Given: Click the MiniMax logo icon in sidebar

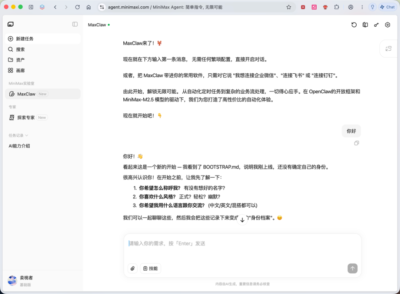Looking at the screenshot, I should click(x=10, y=24).
